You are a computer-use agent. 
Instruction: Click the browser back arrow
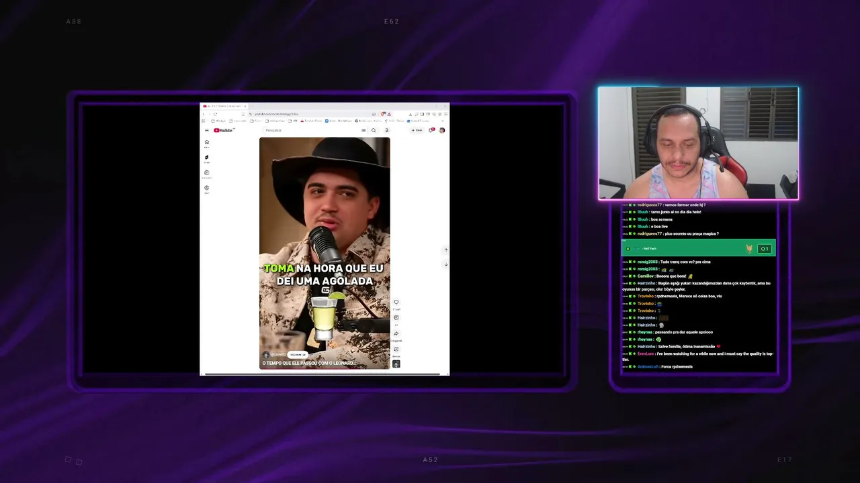[204, 114]
